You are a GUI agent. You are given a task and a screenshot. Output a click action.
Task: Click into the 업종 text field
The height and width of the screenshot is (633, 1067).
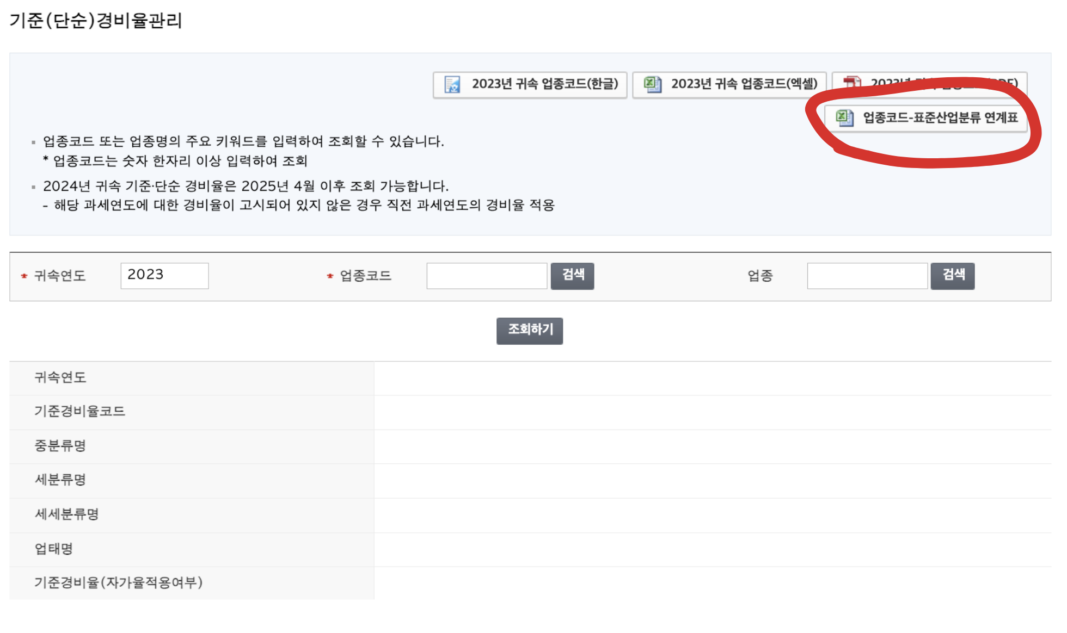867,276
